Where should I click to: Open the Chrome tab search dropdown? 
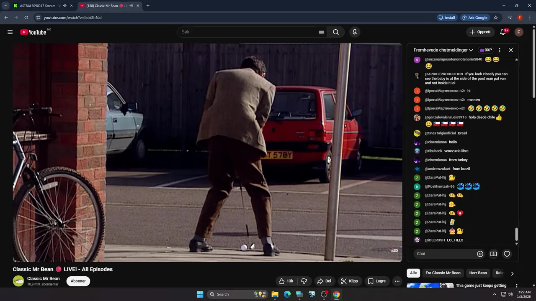5,6
